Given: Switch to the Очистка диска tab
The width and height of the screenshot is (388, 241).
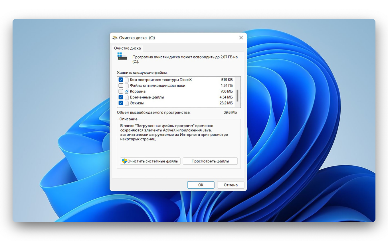Looking at the screenshot, I should point(127,48).
